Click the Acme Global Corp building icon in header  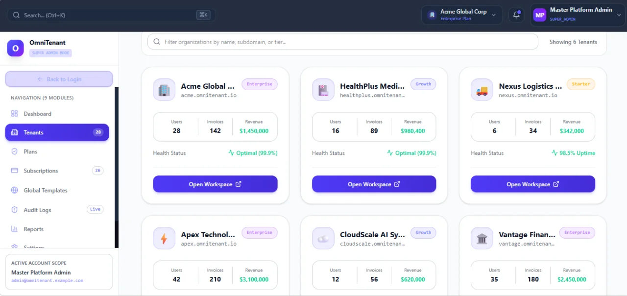[432, 15]
